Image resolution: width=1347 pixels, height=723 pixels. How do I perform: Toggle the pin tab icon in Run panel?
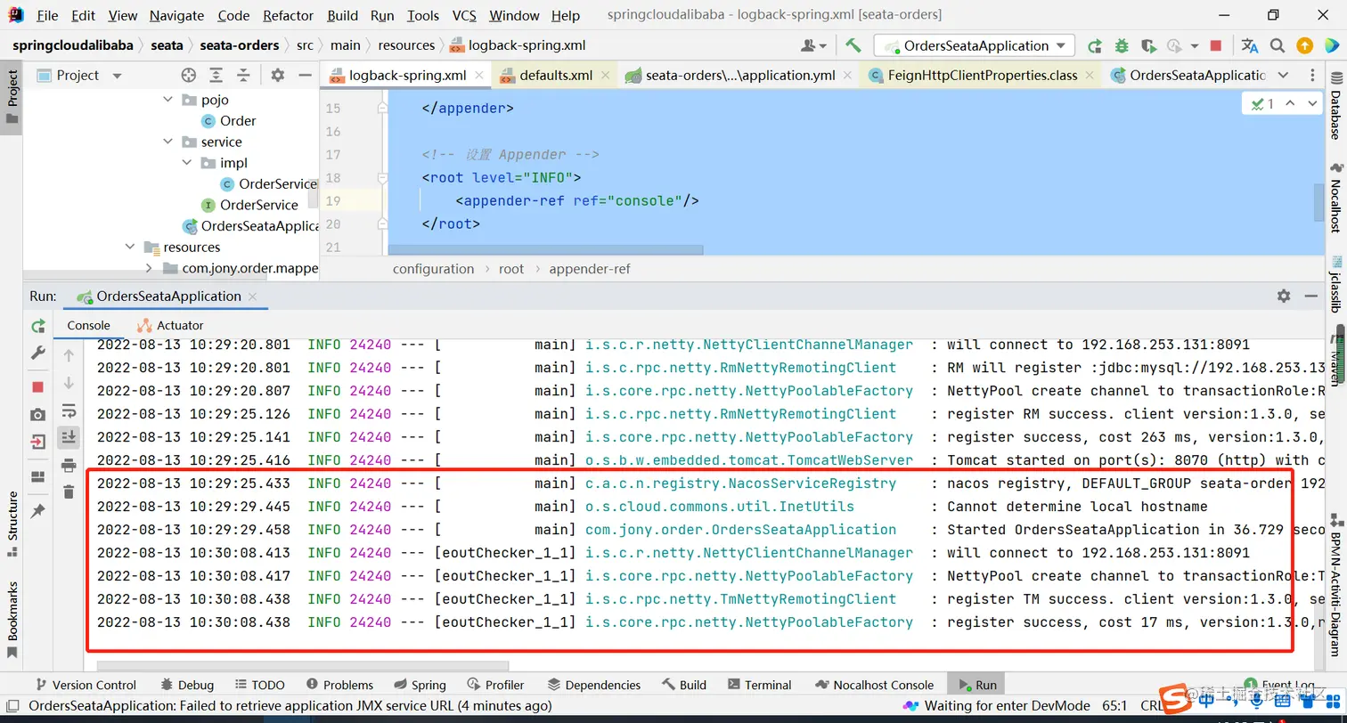(x=37, y=511)
